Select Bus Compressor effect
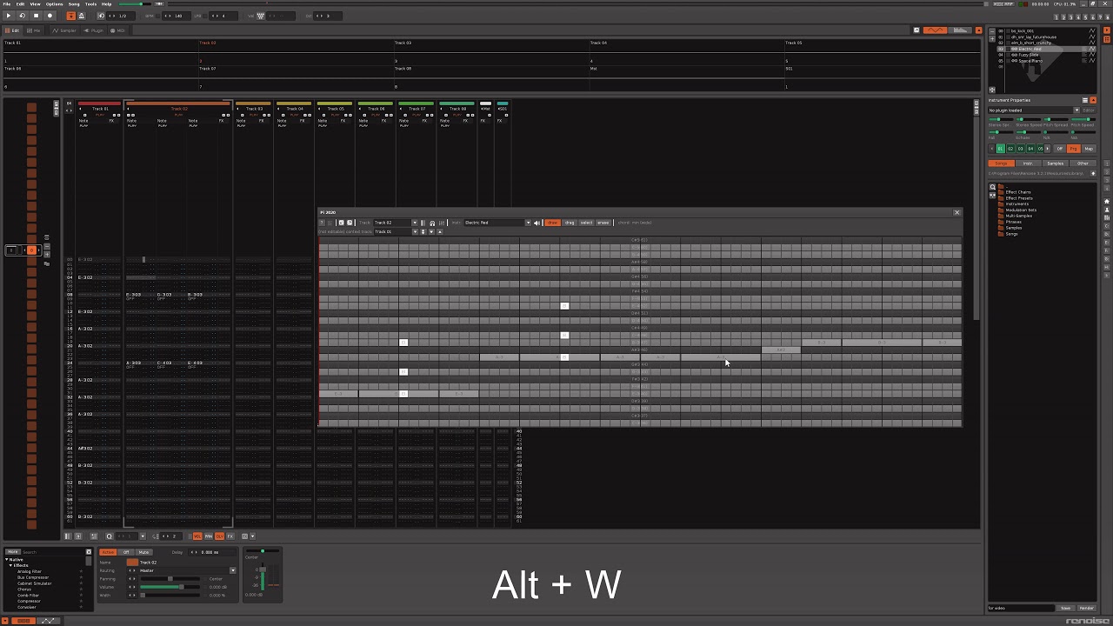The height and width of the screenshot is (626, 1113). pyautogui.click(x=33, y=577)
